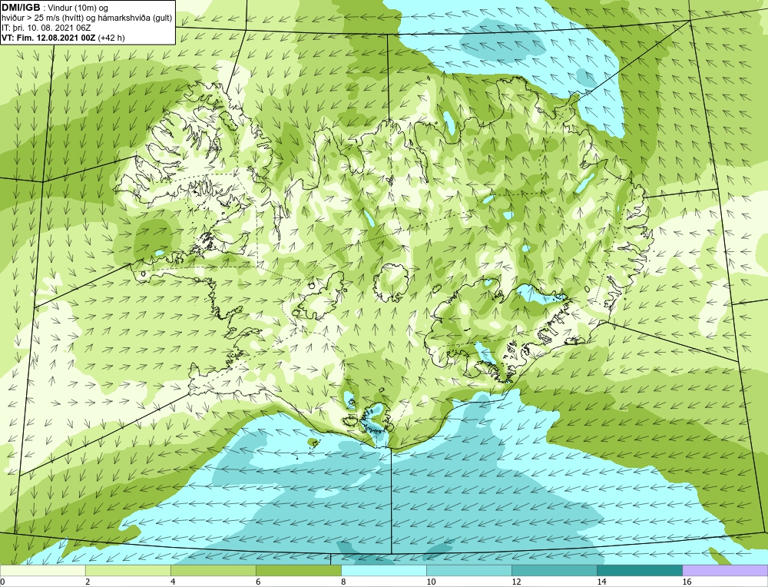Image resolution: width=768 pixels, height=587 pixels.
Task: Click the 'VT: Fim. 12.08.2021 00Z' line
Action: click(48, 38)
